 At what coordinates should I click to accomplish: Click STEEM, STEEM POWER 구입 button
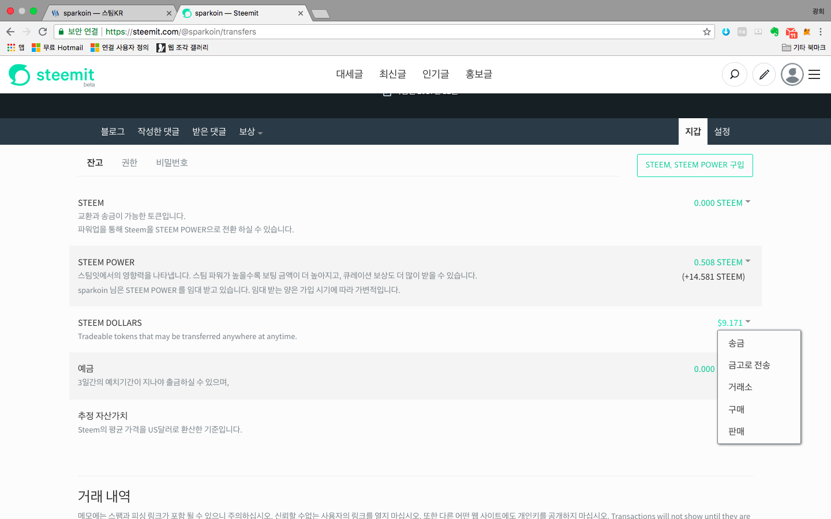(695, 166)
